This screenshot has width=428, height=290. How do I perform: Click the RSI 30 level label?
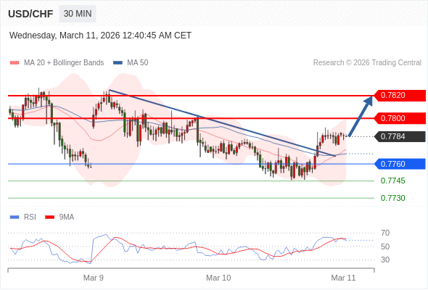[385, 260]
